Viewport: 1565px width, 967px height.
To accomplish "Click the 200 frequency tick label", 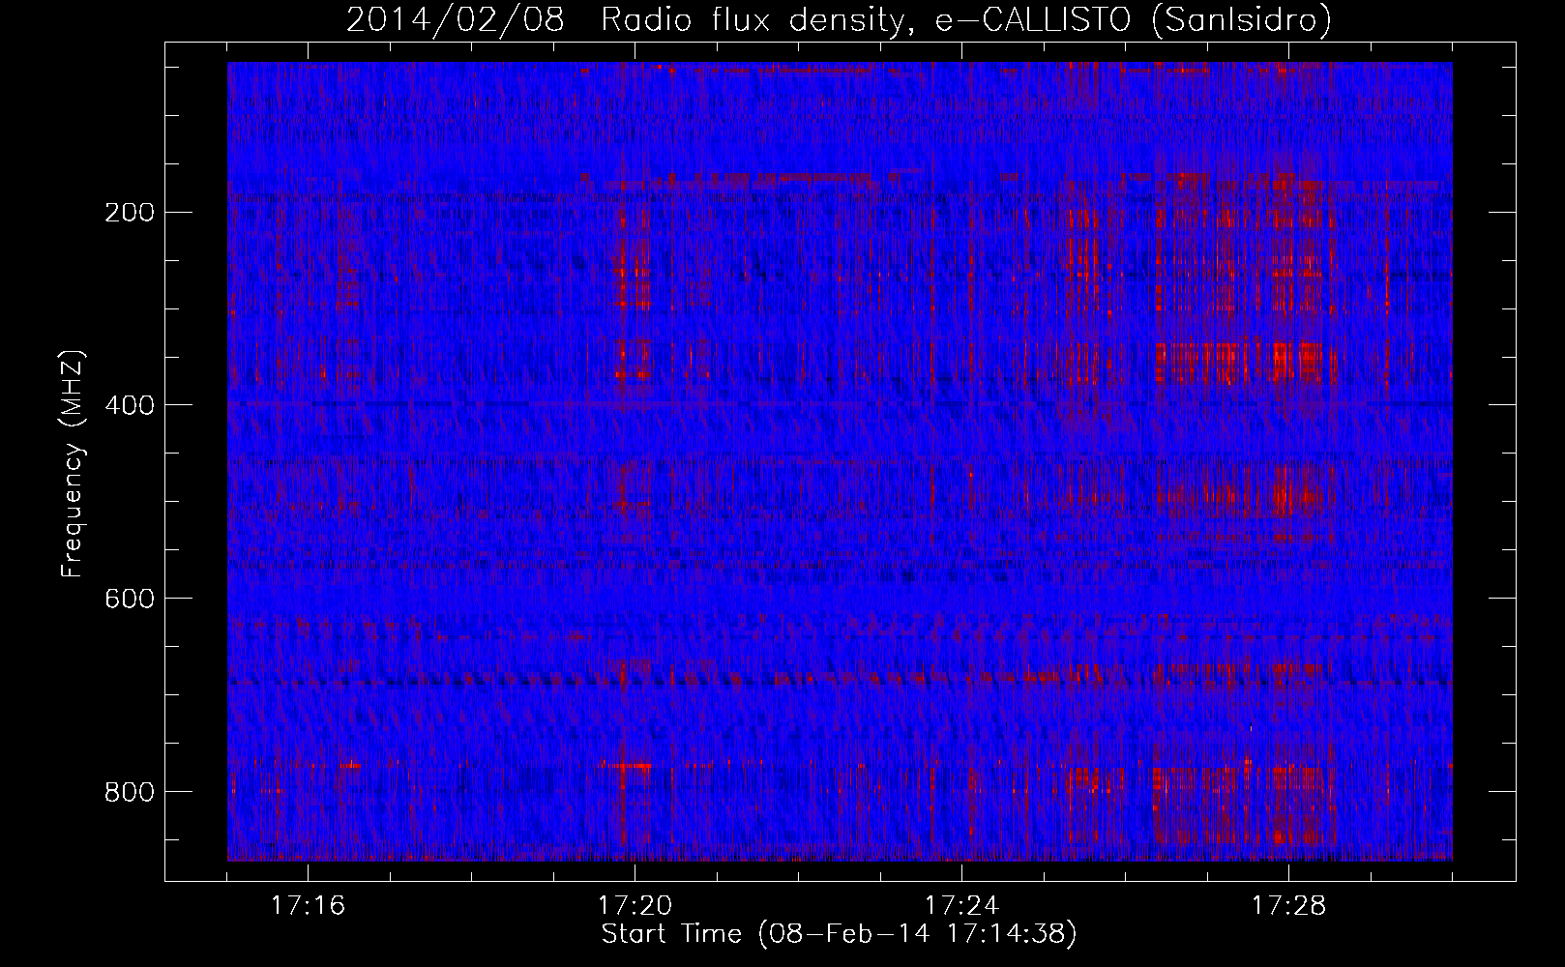I will pos(130,213).
